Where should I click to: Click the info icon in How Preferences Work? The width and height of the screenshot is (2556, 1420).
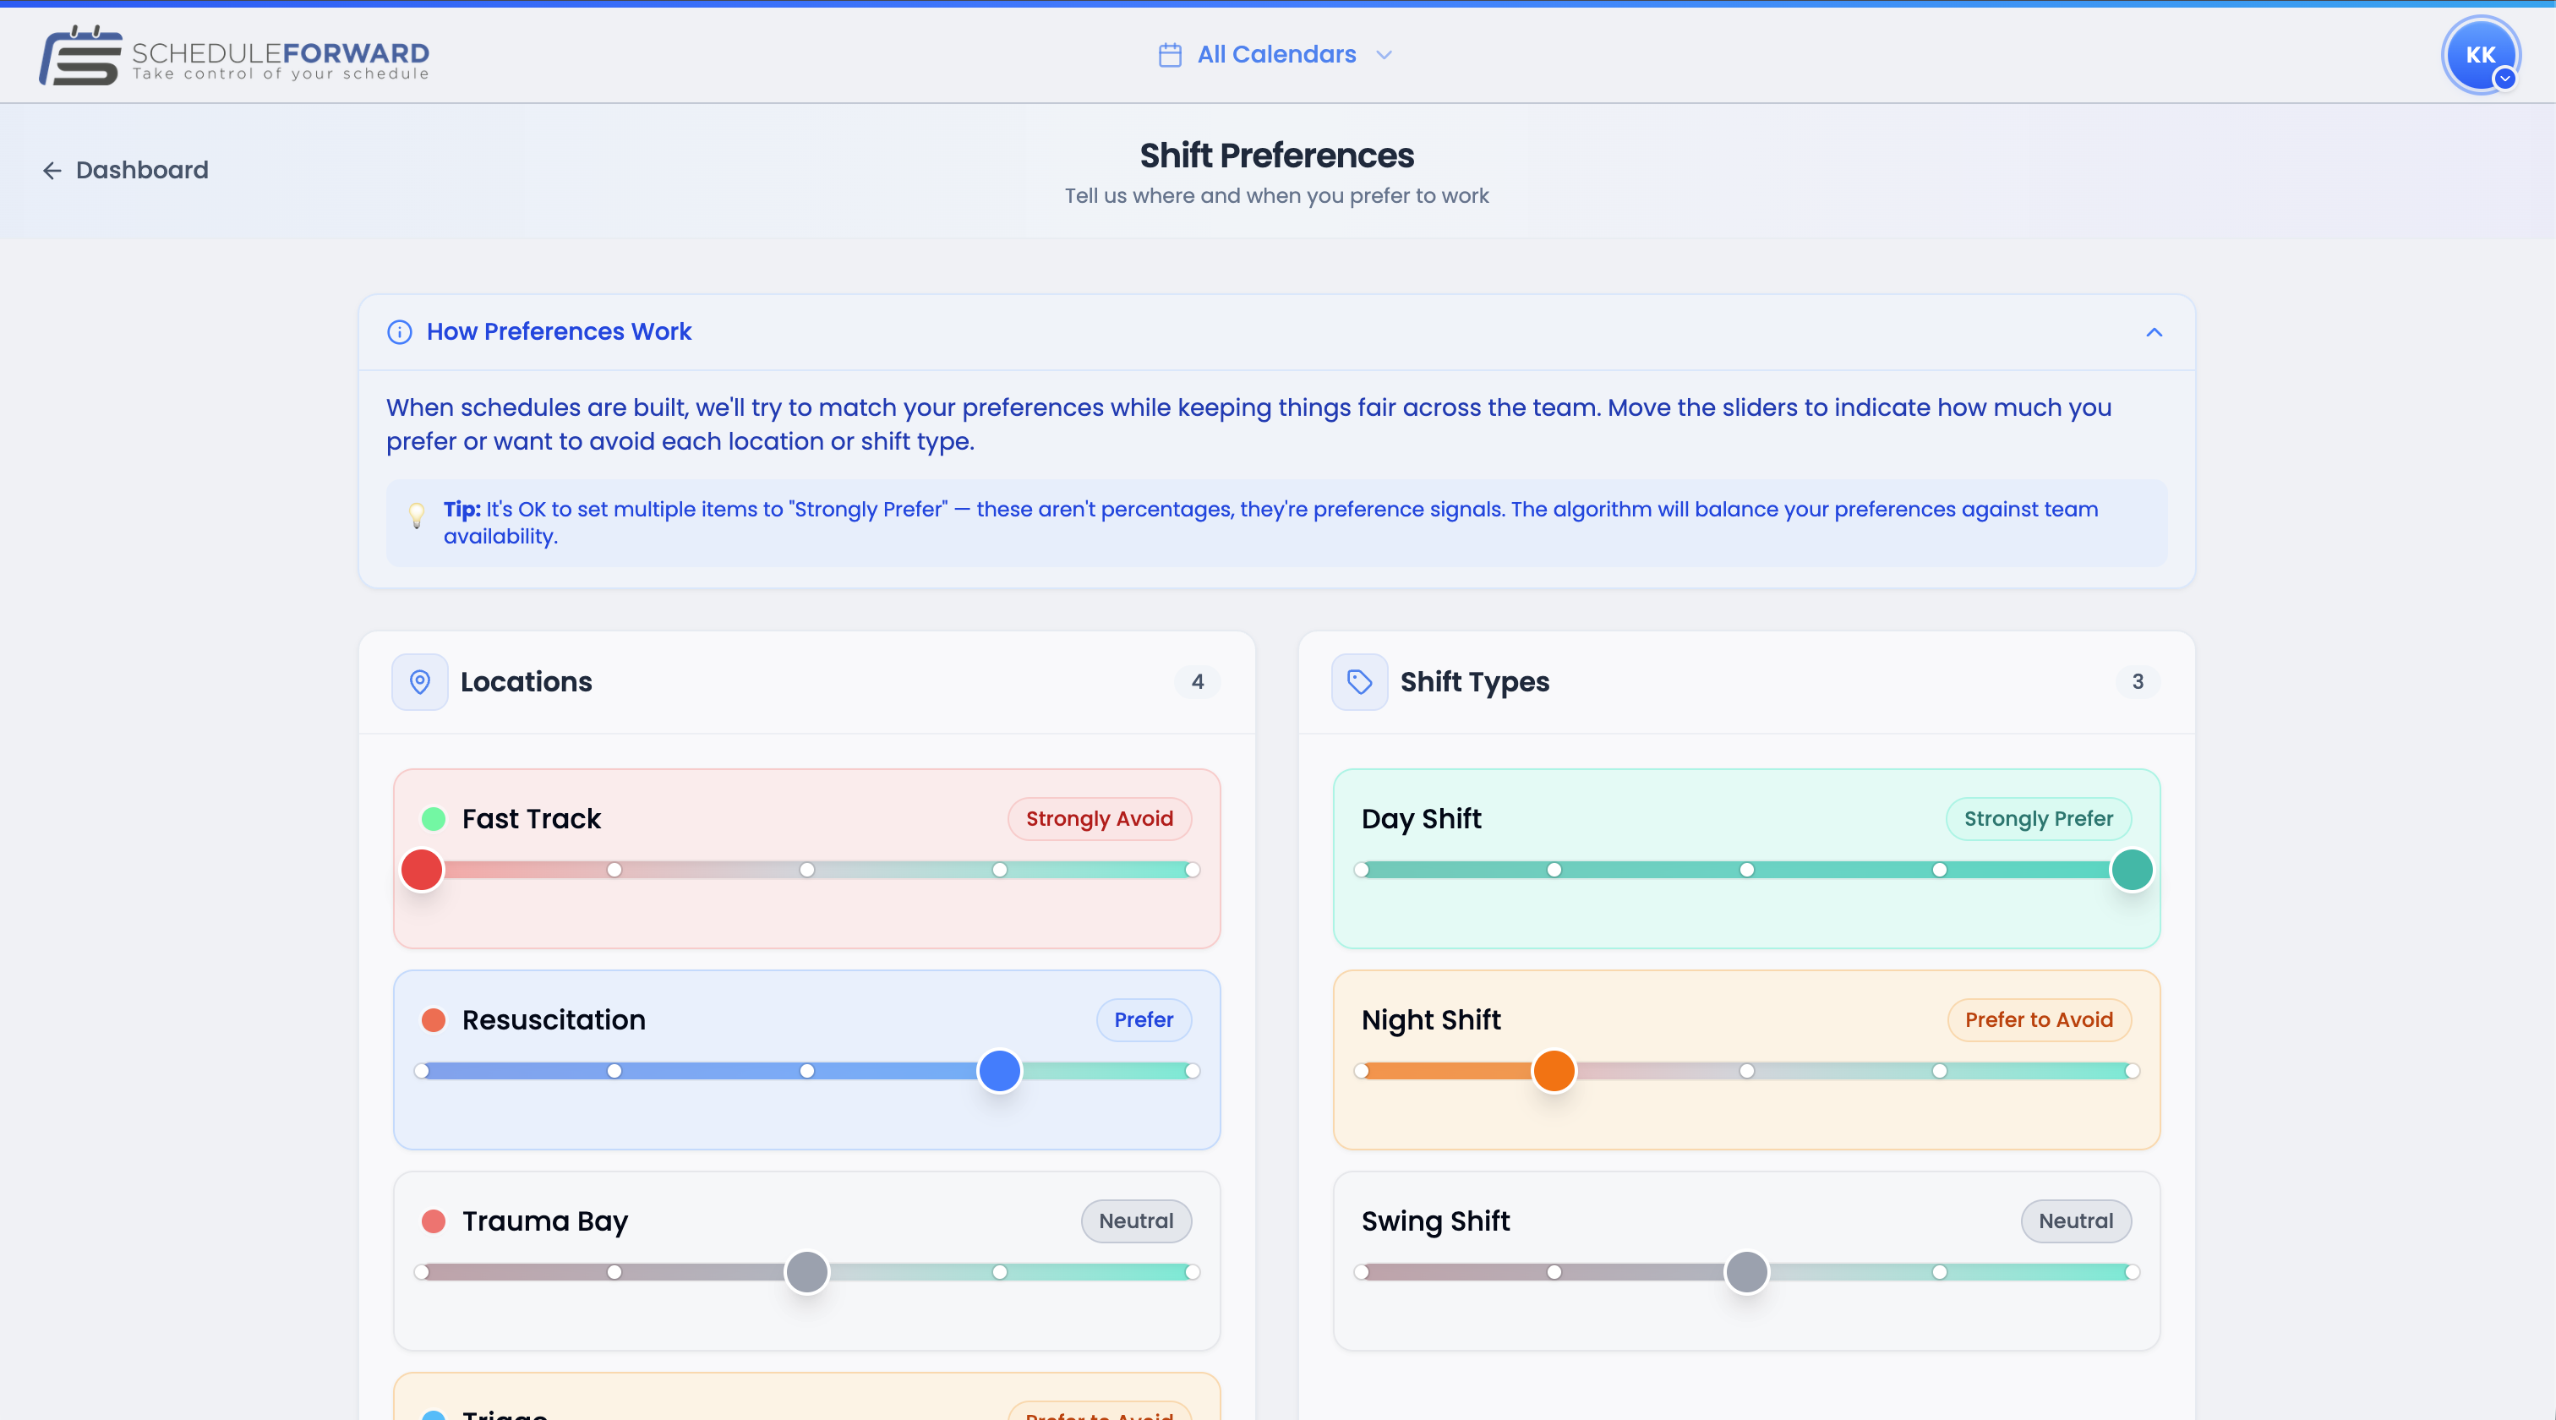(x=399, y=332)
